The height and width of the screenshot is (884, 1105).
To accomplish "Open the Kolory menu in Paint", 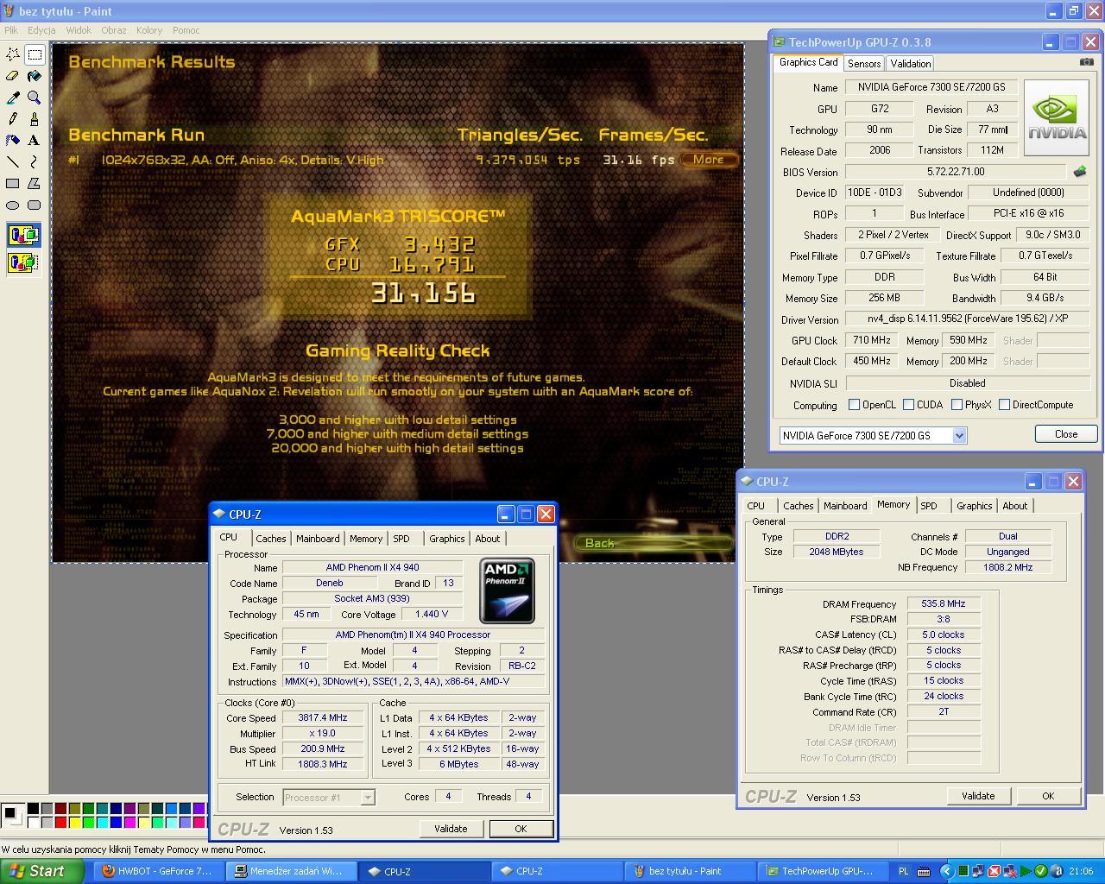I will tap(149, 30).
